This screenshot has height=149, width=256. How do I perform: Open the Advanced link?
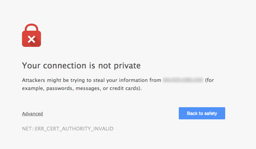(32, 114)
